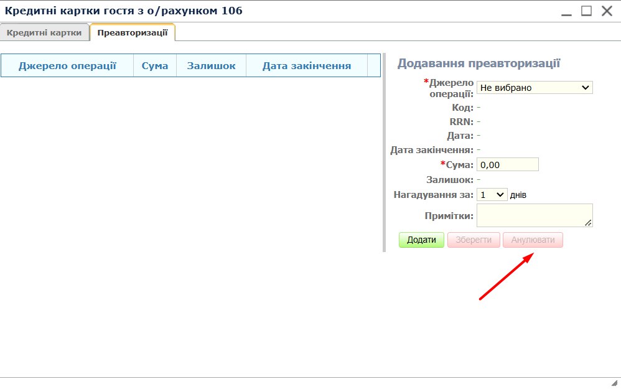Sort by Джерело операції column header
This screenshot has height=389, width=621.
point(67,66)
